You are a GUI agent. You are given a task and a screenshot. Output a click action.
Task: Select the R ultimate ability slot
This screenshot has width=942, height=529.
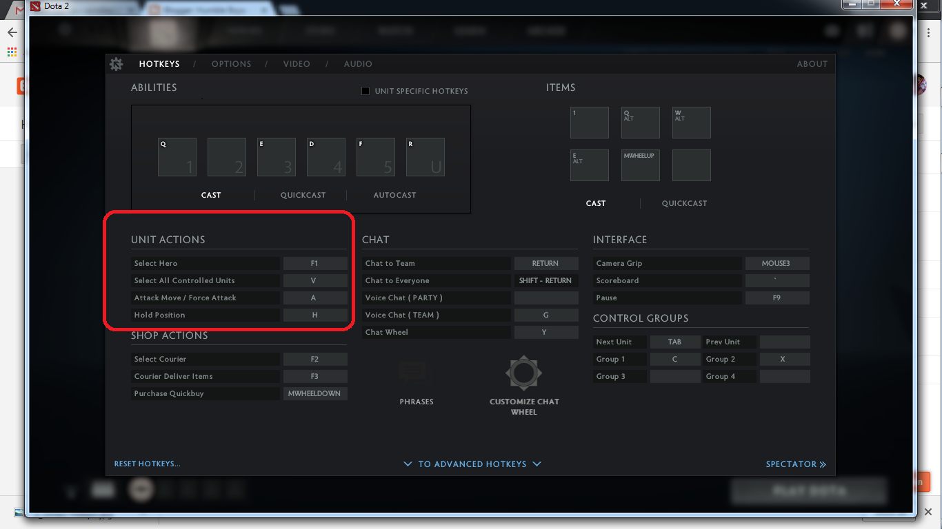[x=425, y=157]
